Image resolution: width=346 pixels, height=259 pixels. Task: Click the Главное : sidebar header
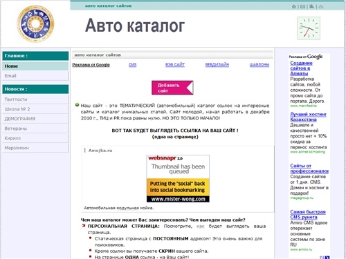[35, 56]
